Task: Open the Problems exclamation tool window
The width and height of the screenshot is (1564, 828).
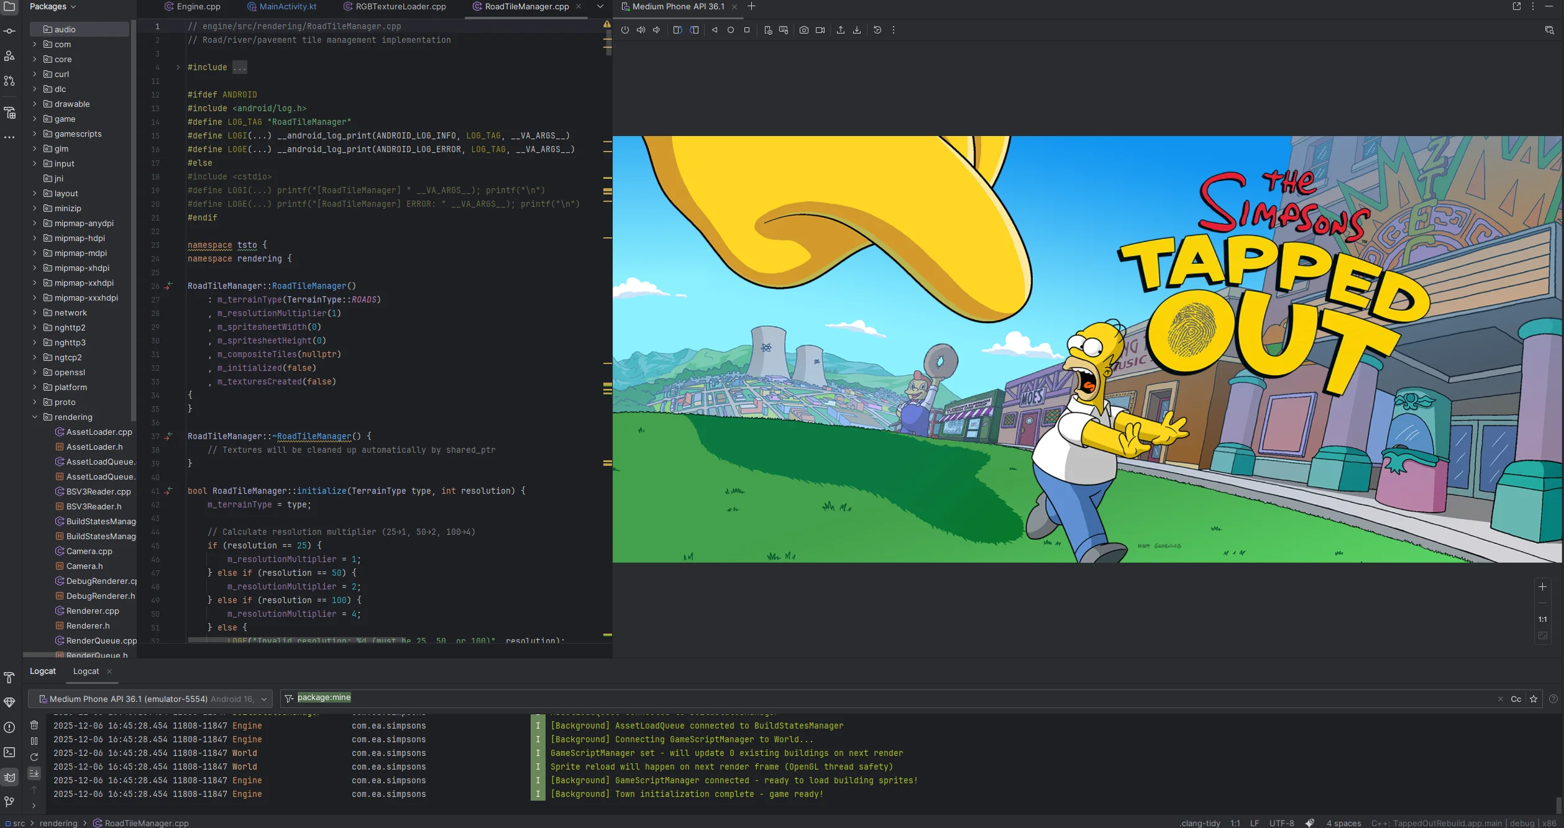Action: 9,727
